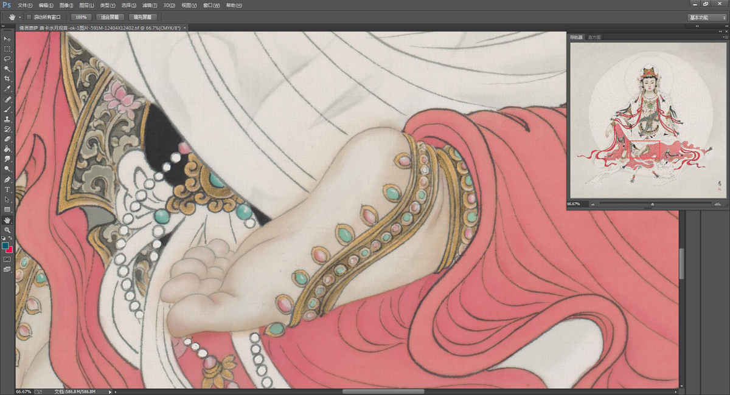Image resolution: width=730 pixels, height=395 pixels.
Task: Select the Rectangle shape tool
Action: [x=7, y=210]
